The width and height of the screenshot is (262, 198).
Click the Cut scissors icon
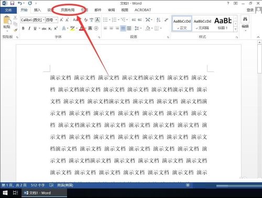pyautogui.click(x=15, y=17)
